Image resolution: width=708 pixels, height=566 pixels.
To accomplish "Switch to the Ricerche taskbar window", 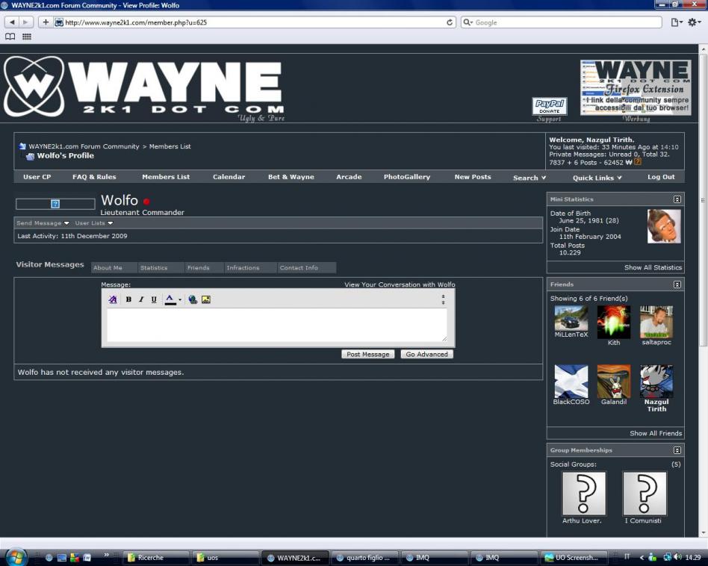I will [156, 558].
